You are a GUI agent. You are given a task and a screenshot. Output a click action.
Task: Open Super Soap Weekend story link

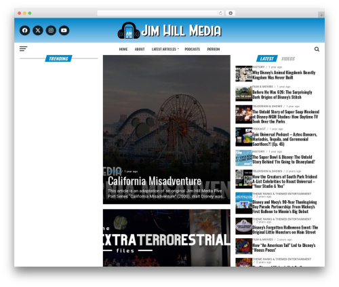[285, 117]
